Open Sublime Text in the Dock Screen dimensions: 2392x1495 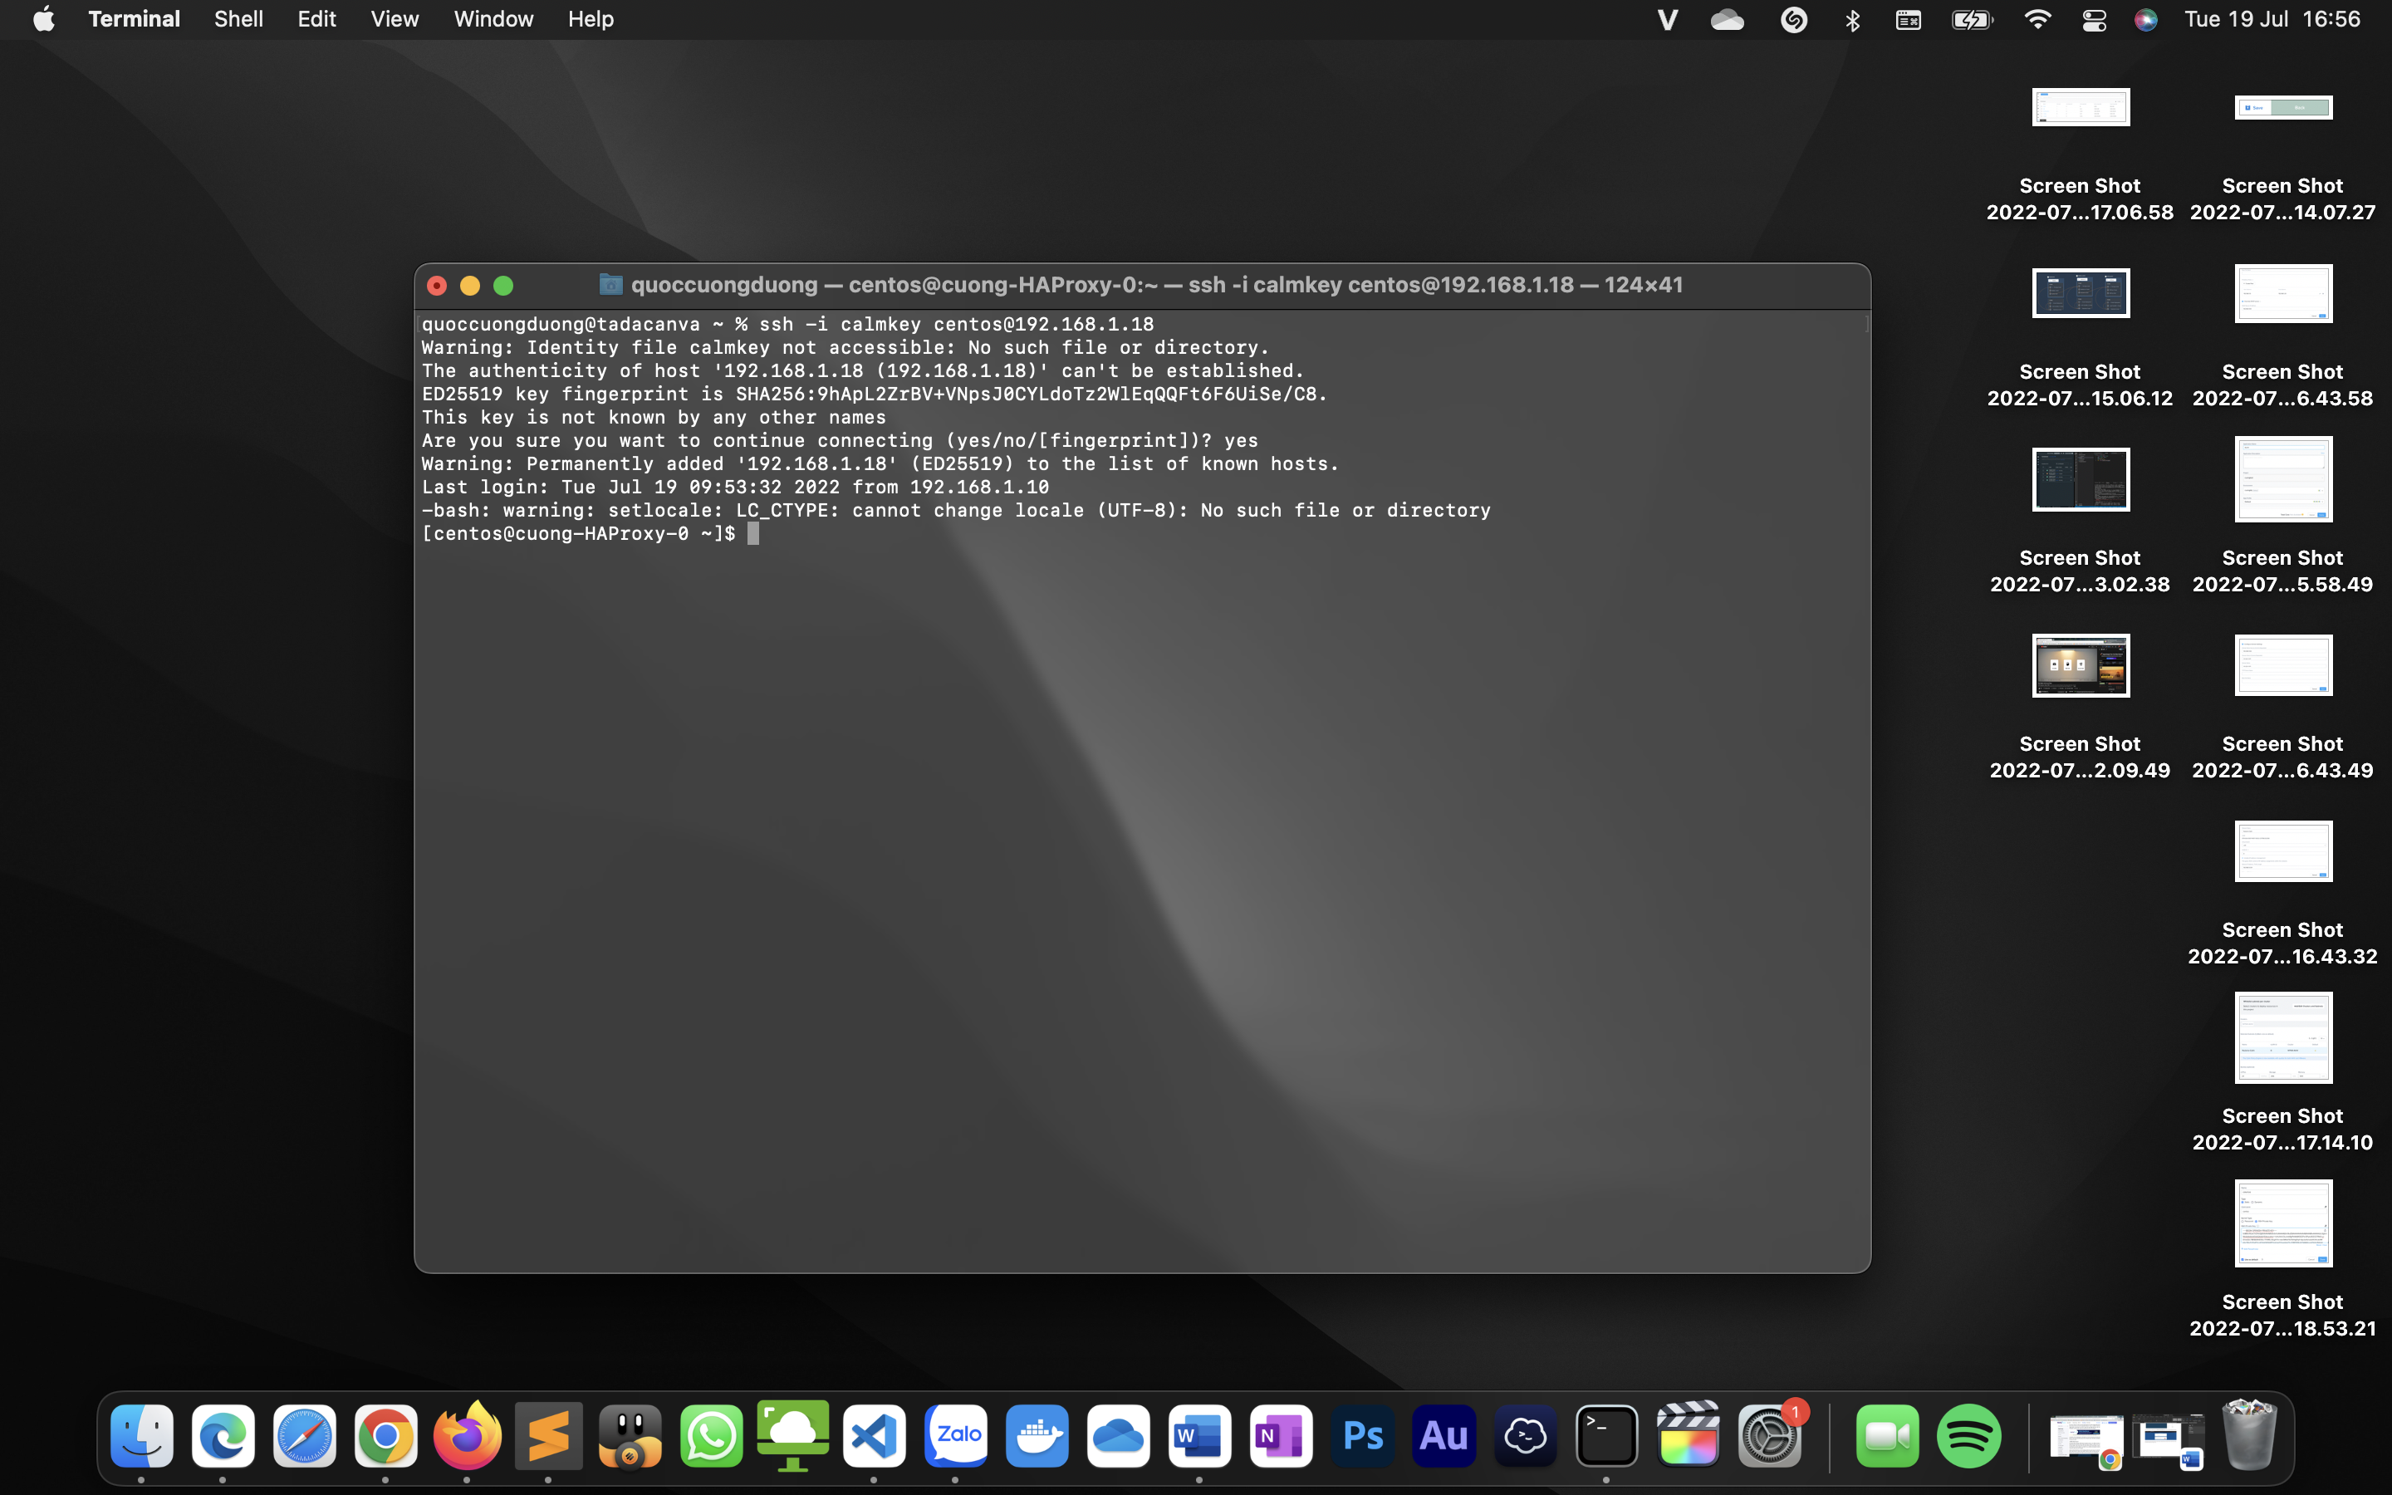tap(548, 1436)
